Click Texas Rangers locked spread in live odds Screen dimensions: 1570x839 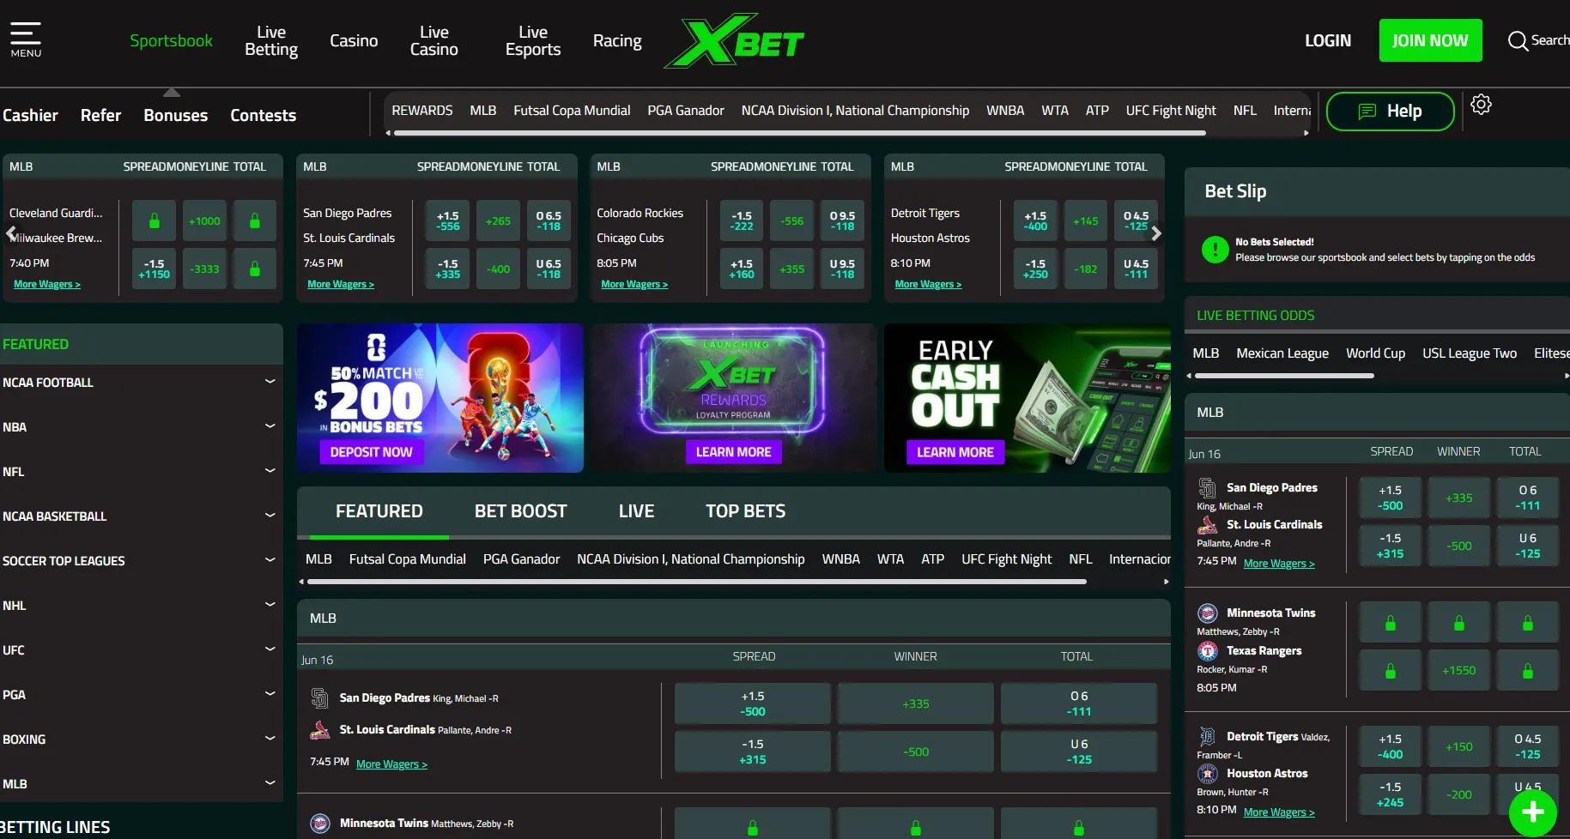click(1391, 671)
